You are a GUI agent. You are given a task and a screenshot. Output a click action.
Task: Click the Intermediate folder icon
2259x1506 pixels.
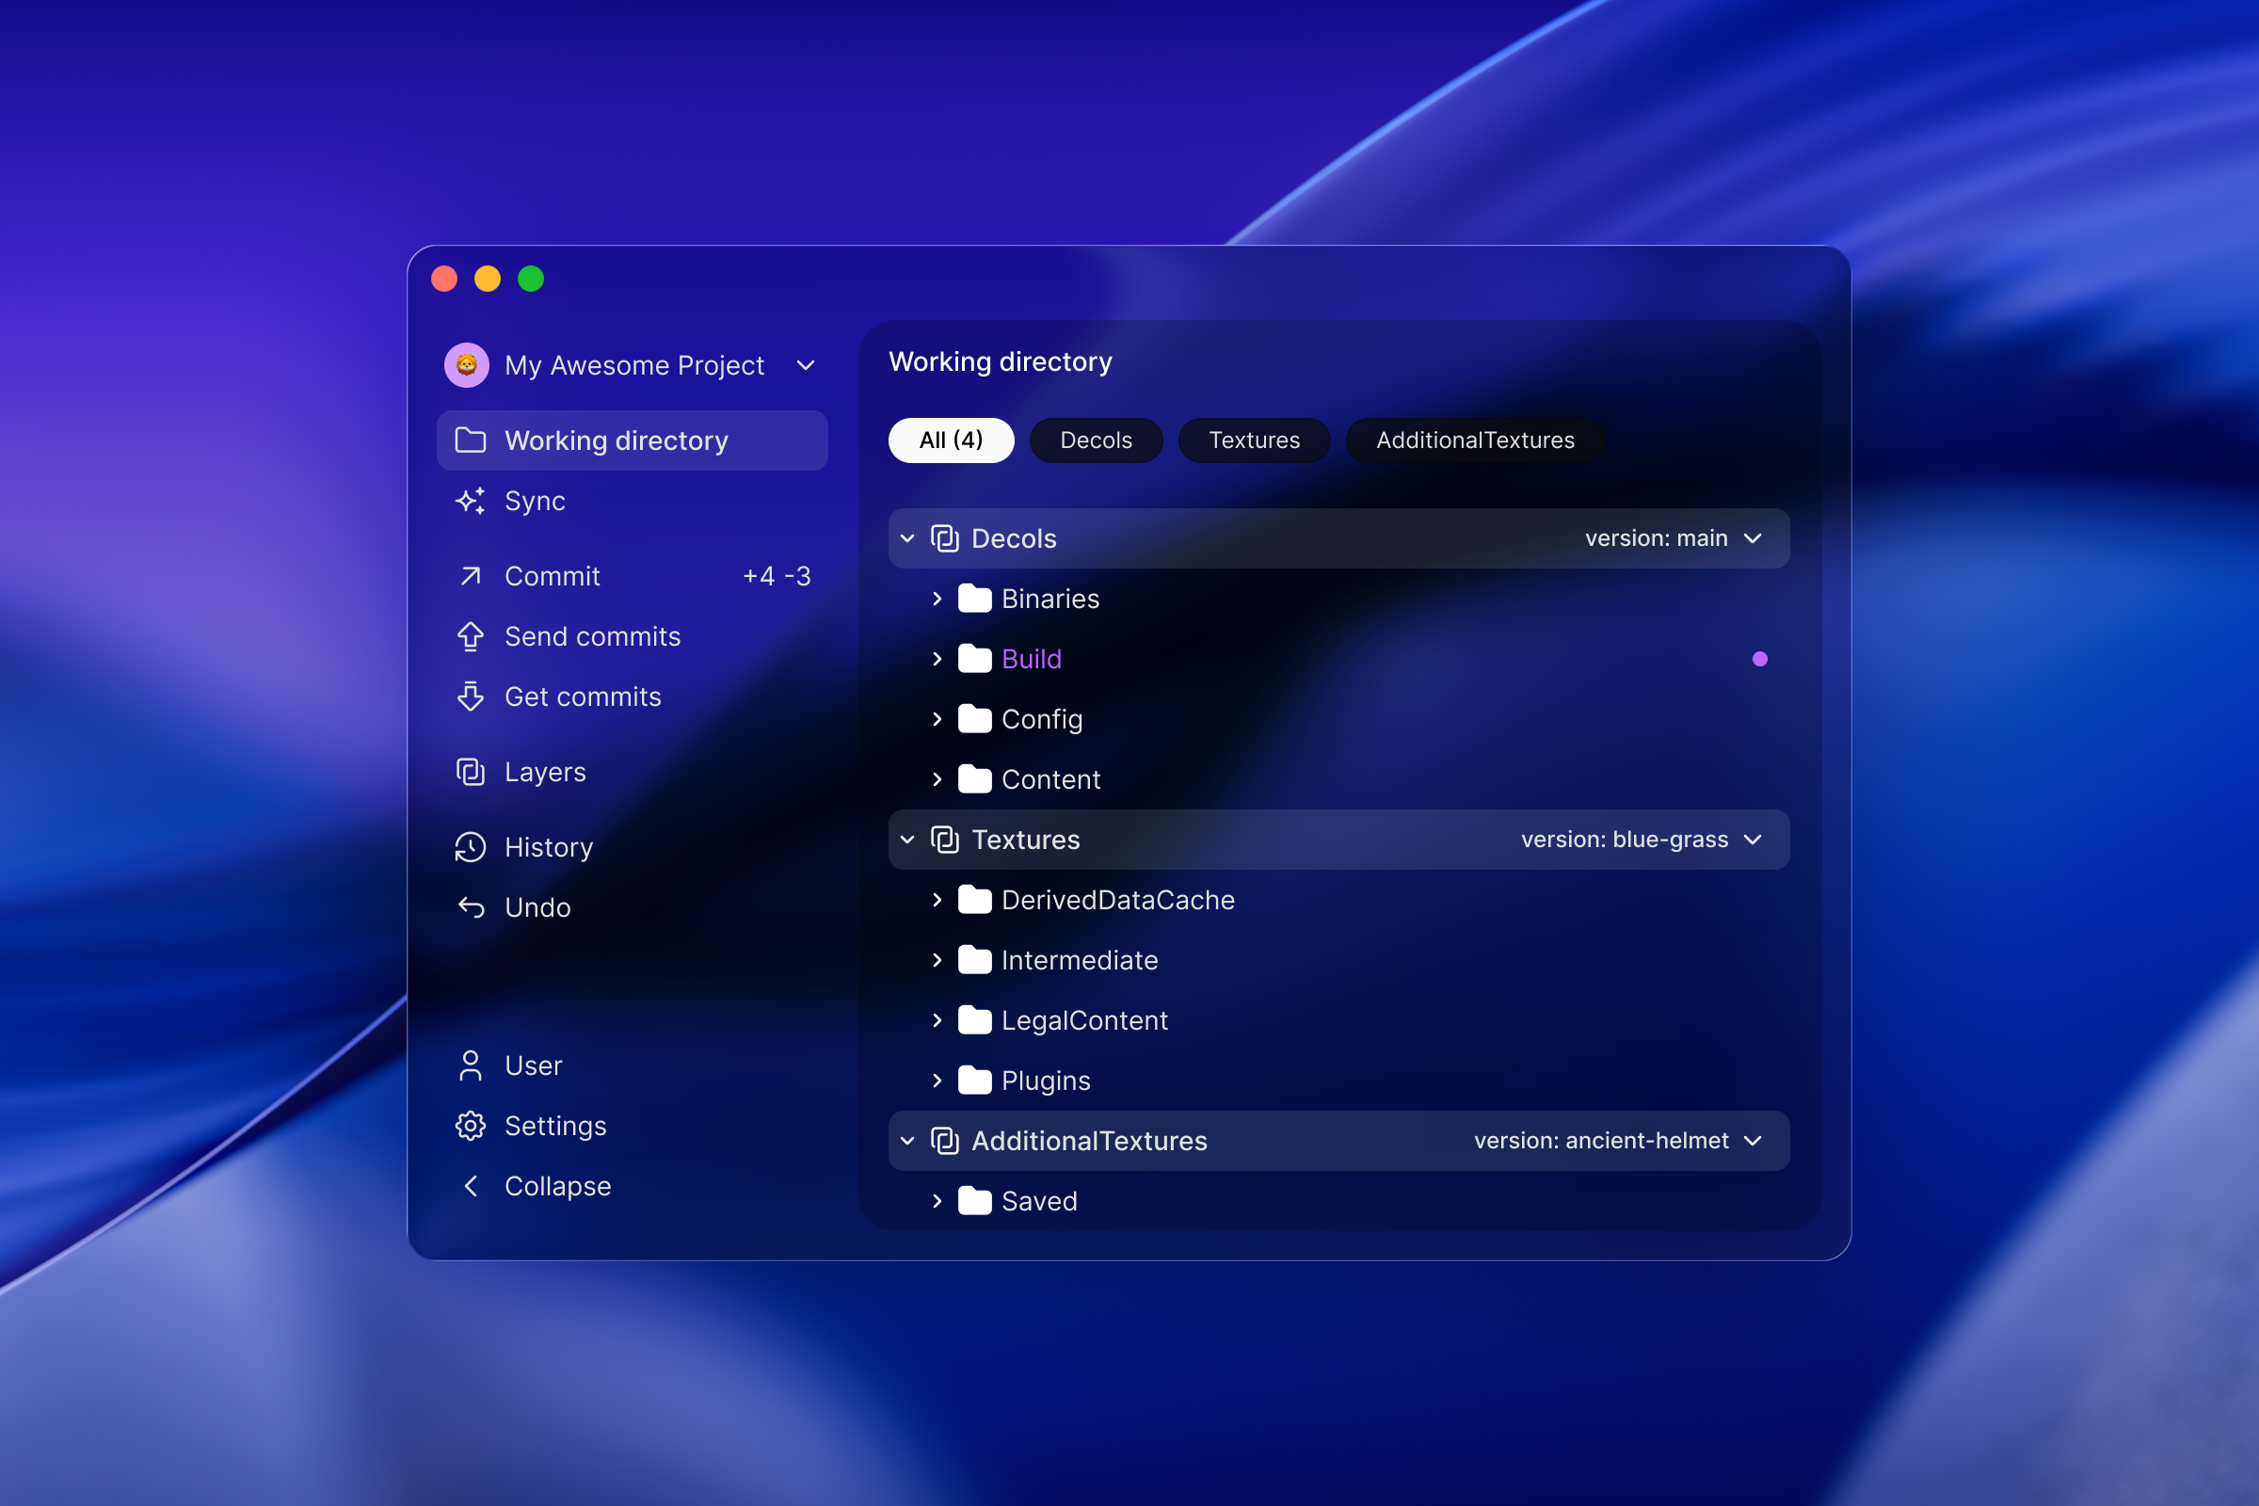[x=975, y=960]
